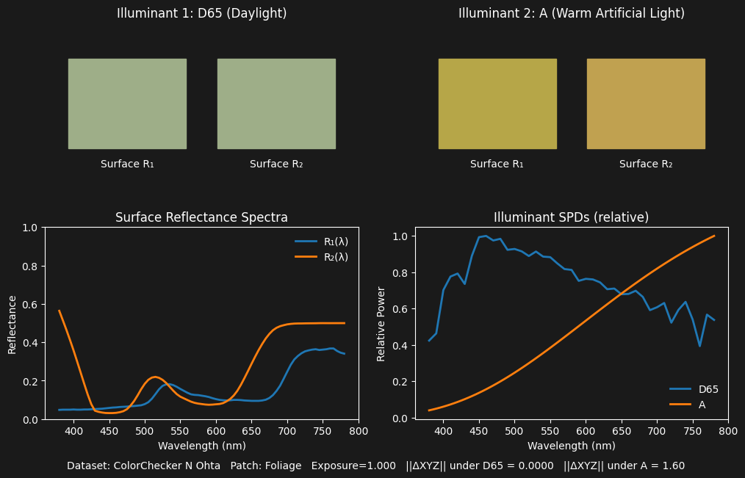745x478 pixels.
Task: Select the 'Relative Power' y-axis label
Action: [x=381, y=324]
